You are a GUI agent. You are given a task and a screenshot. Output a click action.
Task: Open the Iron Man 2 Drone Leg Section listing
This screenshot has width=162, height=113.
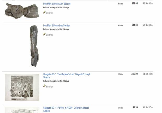[x=56, y=26]
